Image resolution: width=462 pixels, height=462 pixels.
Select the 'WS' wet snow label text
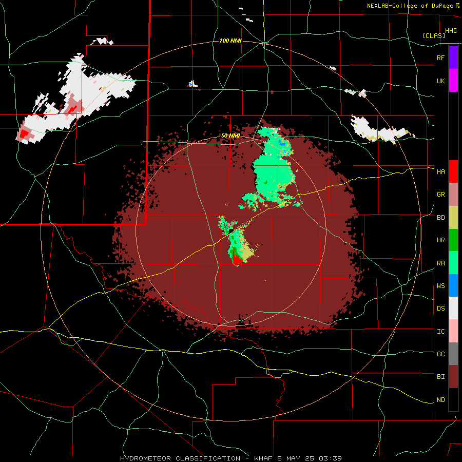(x=440, y=285)
